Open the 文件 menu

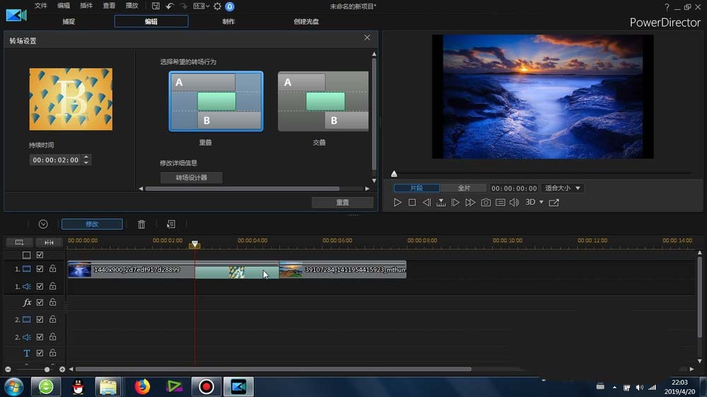(x=41, y=6)
